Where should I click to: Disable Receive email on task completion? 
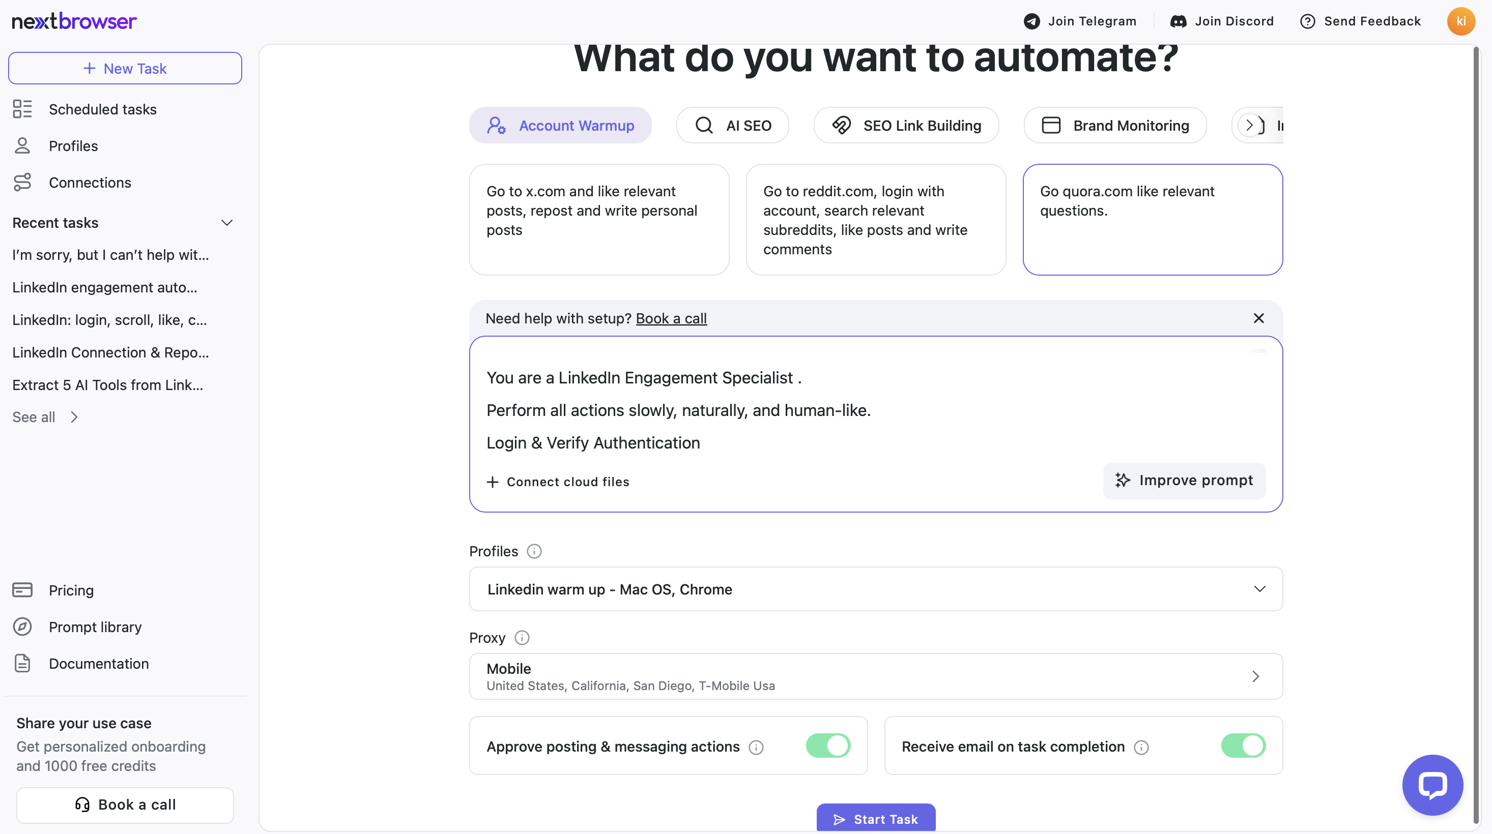tap(1243, 746)
